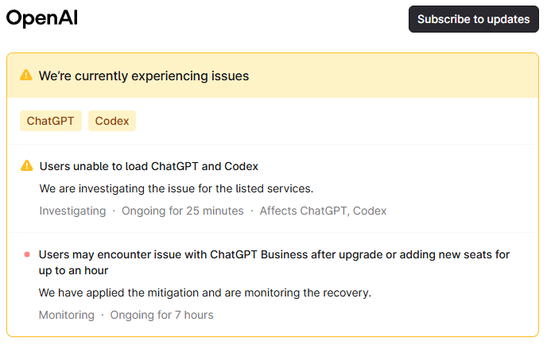Click the OpenAI logo
This screenshot has height=345, width=547.
click(42, 18)
